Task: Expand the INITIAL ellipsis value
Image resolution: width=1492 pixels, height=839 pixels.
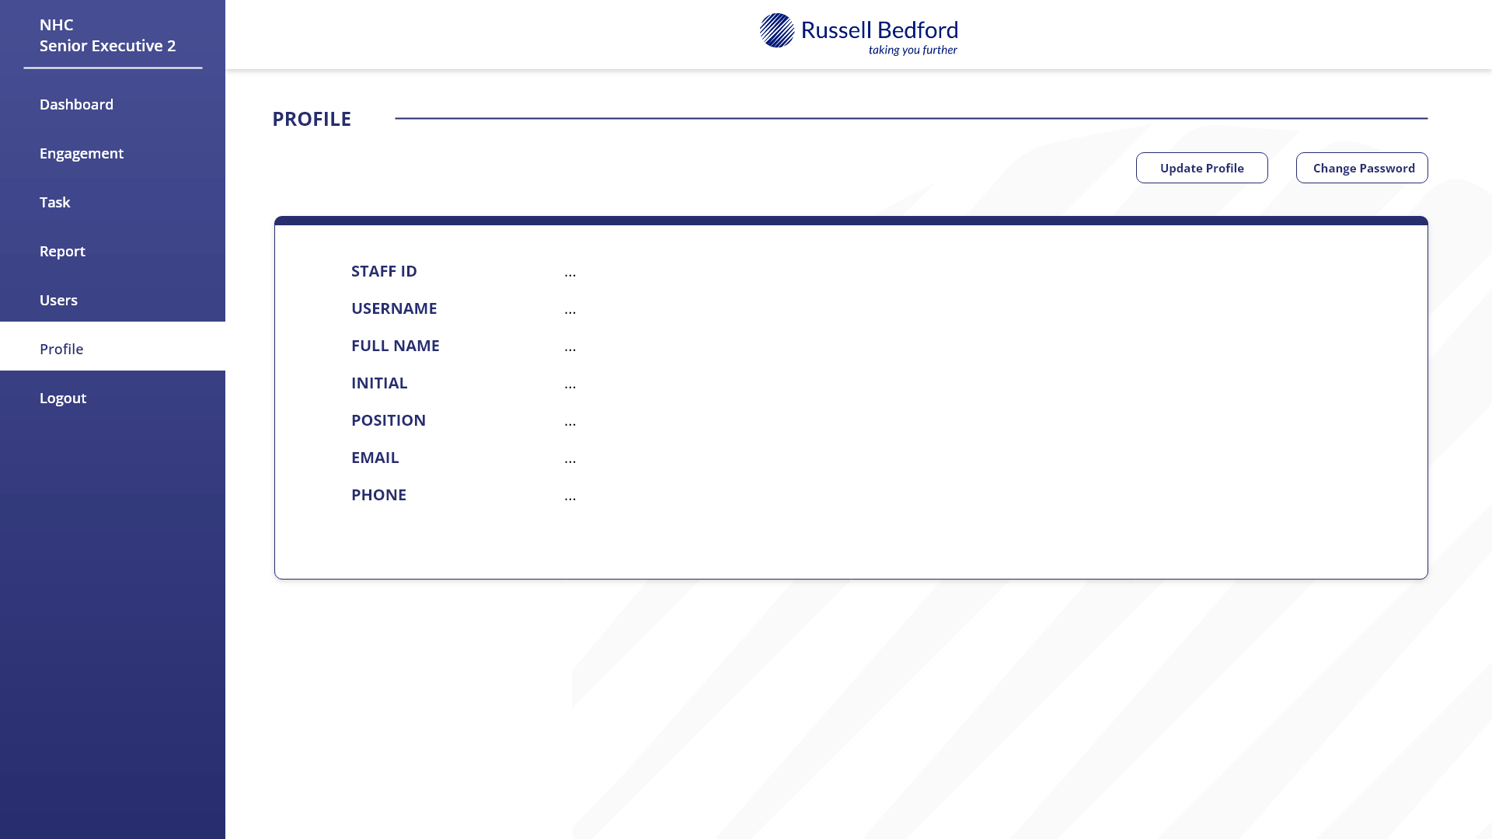Action: coord(570,385)
